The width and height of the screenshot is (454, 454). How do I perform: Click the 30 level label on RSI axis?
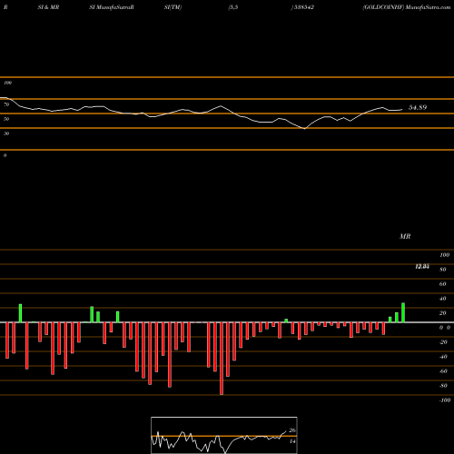(x=6, y=133)
